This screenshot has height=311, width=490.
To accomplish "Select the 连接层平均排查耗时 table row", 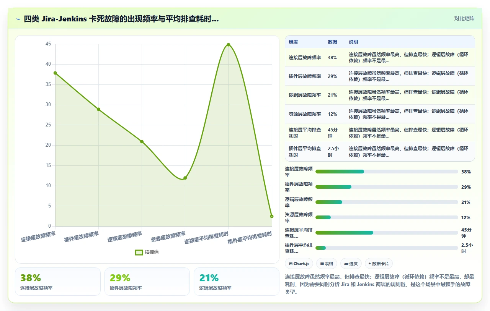I will tap(380, 133).
